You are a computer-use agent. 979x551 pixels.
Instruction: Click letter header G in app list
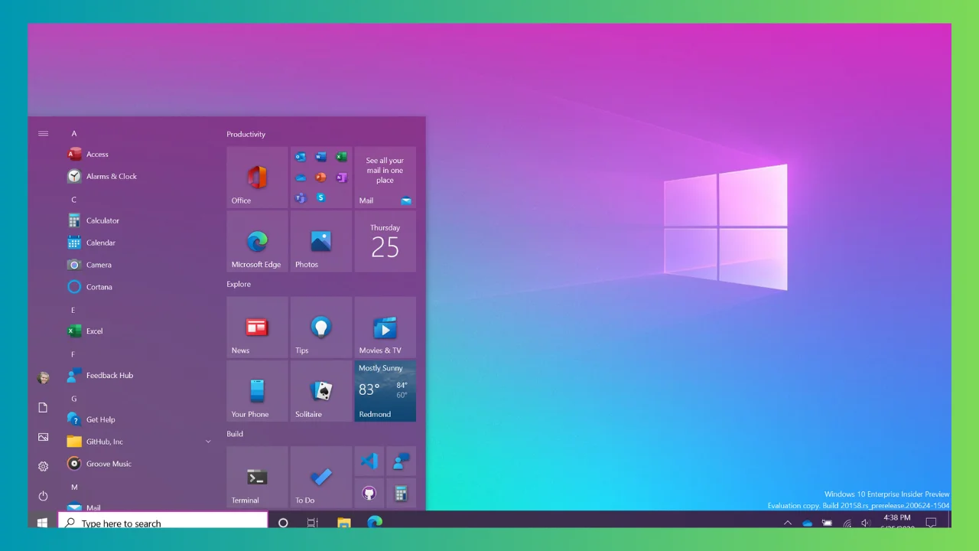74,399
